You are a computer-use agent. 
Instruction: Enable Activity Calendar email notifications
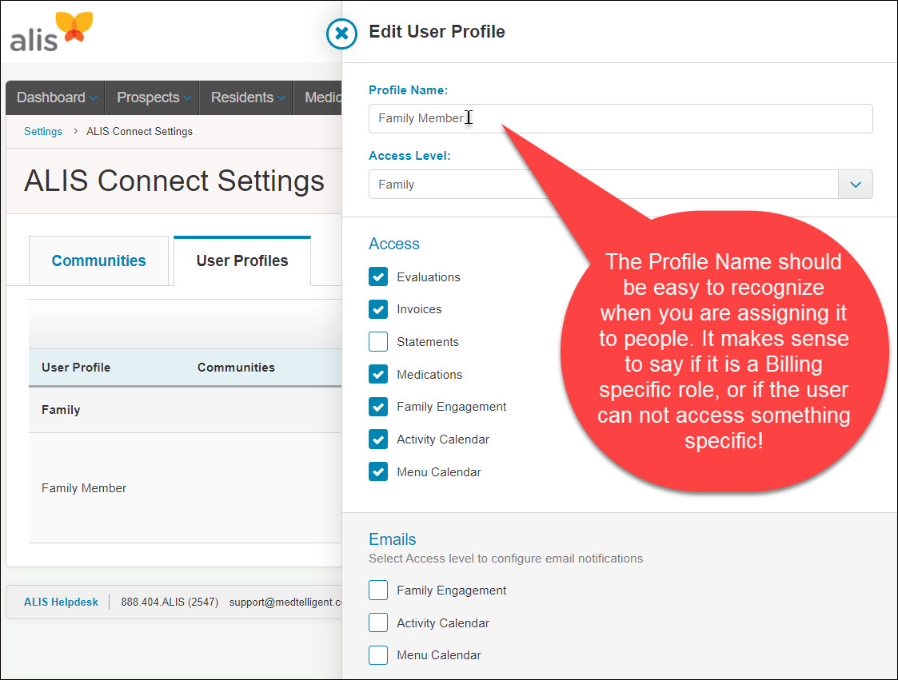pyautogui.click(x=378, y=622)
